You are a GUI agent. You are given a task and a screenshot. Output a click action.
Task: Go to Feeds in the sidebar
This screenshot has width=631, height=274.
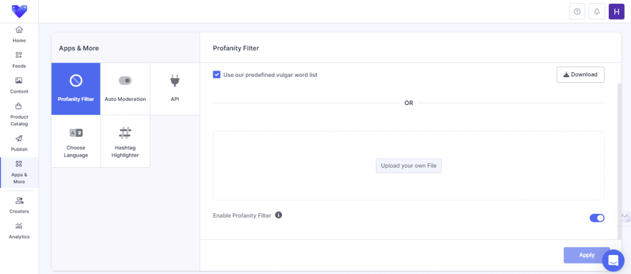19,60
